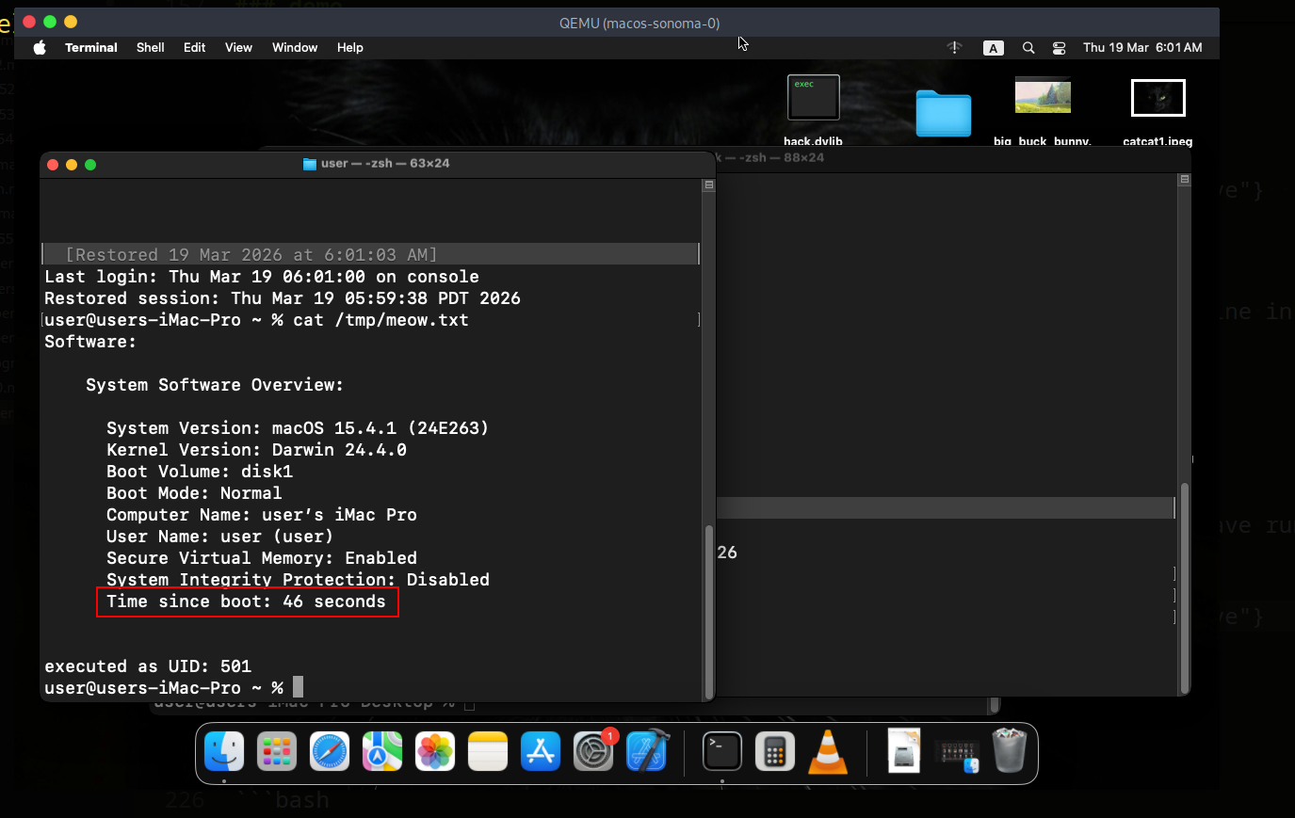1295x818 pixels.
Task: Click the menu bar clock showing Thu 19 Mar
Action: tap(1142, 47)
